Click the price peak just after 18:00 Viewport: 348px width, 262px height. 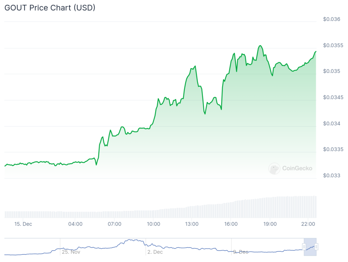pyautogui.click(x=260, y=45)
